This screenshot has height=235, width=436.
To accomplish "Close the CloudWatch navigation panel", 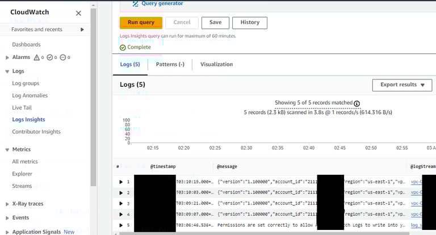I will click(79, 13).
